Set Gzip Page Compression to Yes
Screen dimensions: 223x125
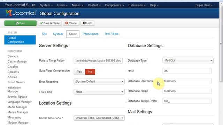79,72
